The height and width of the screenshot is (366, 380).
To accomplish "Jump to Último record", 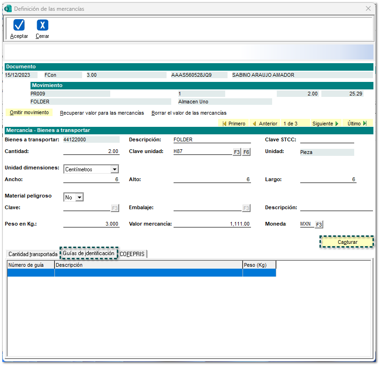I will [x=357, y=124].
